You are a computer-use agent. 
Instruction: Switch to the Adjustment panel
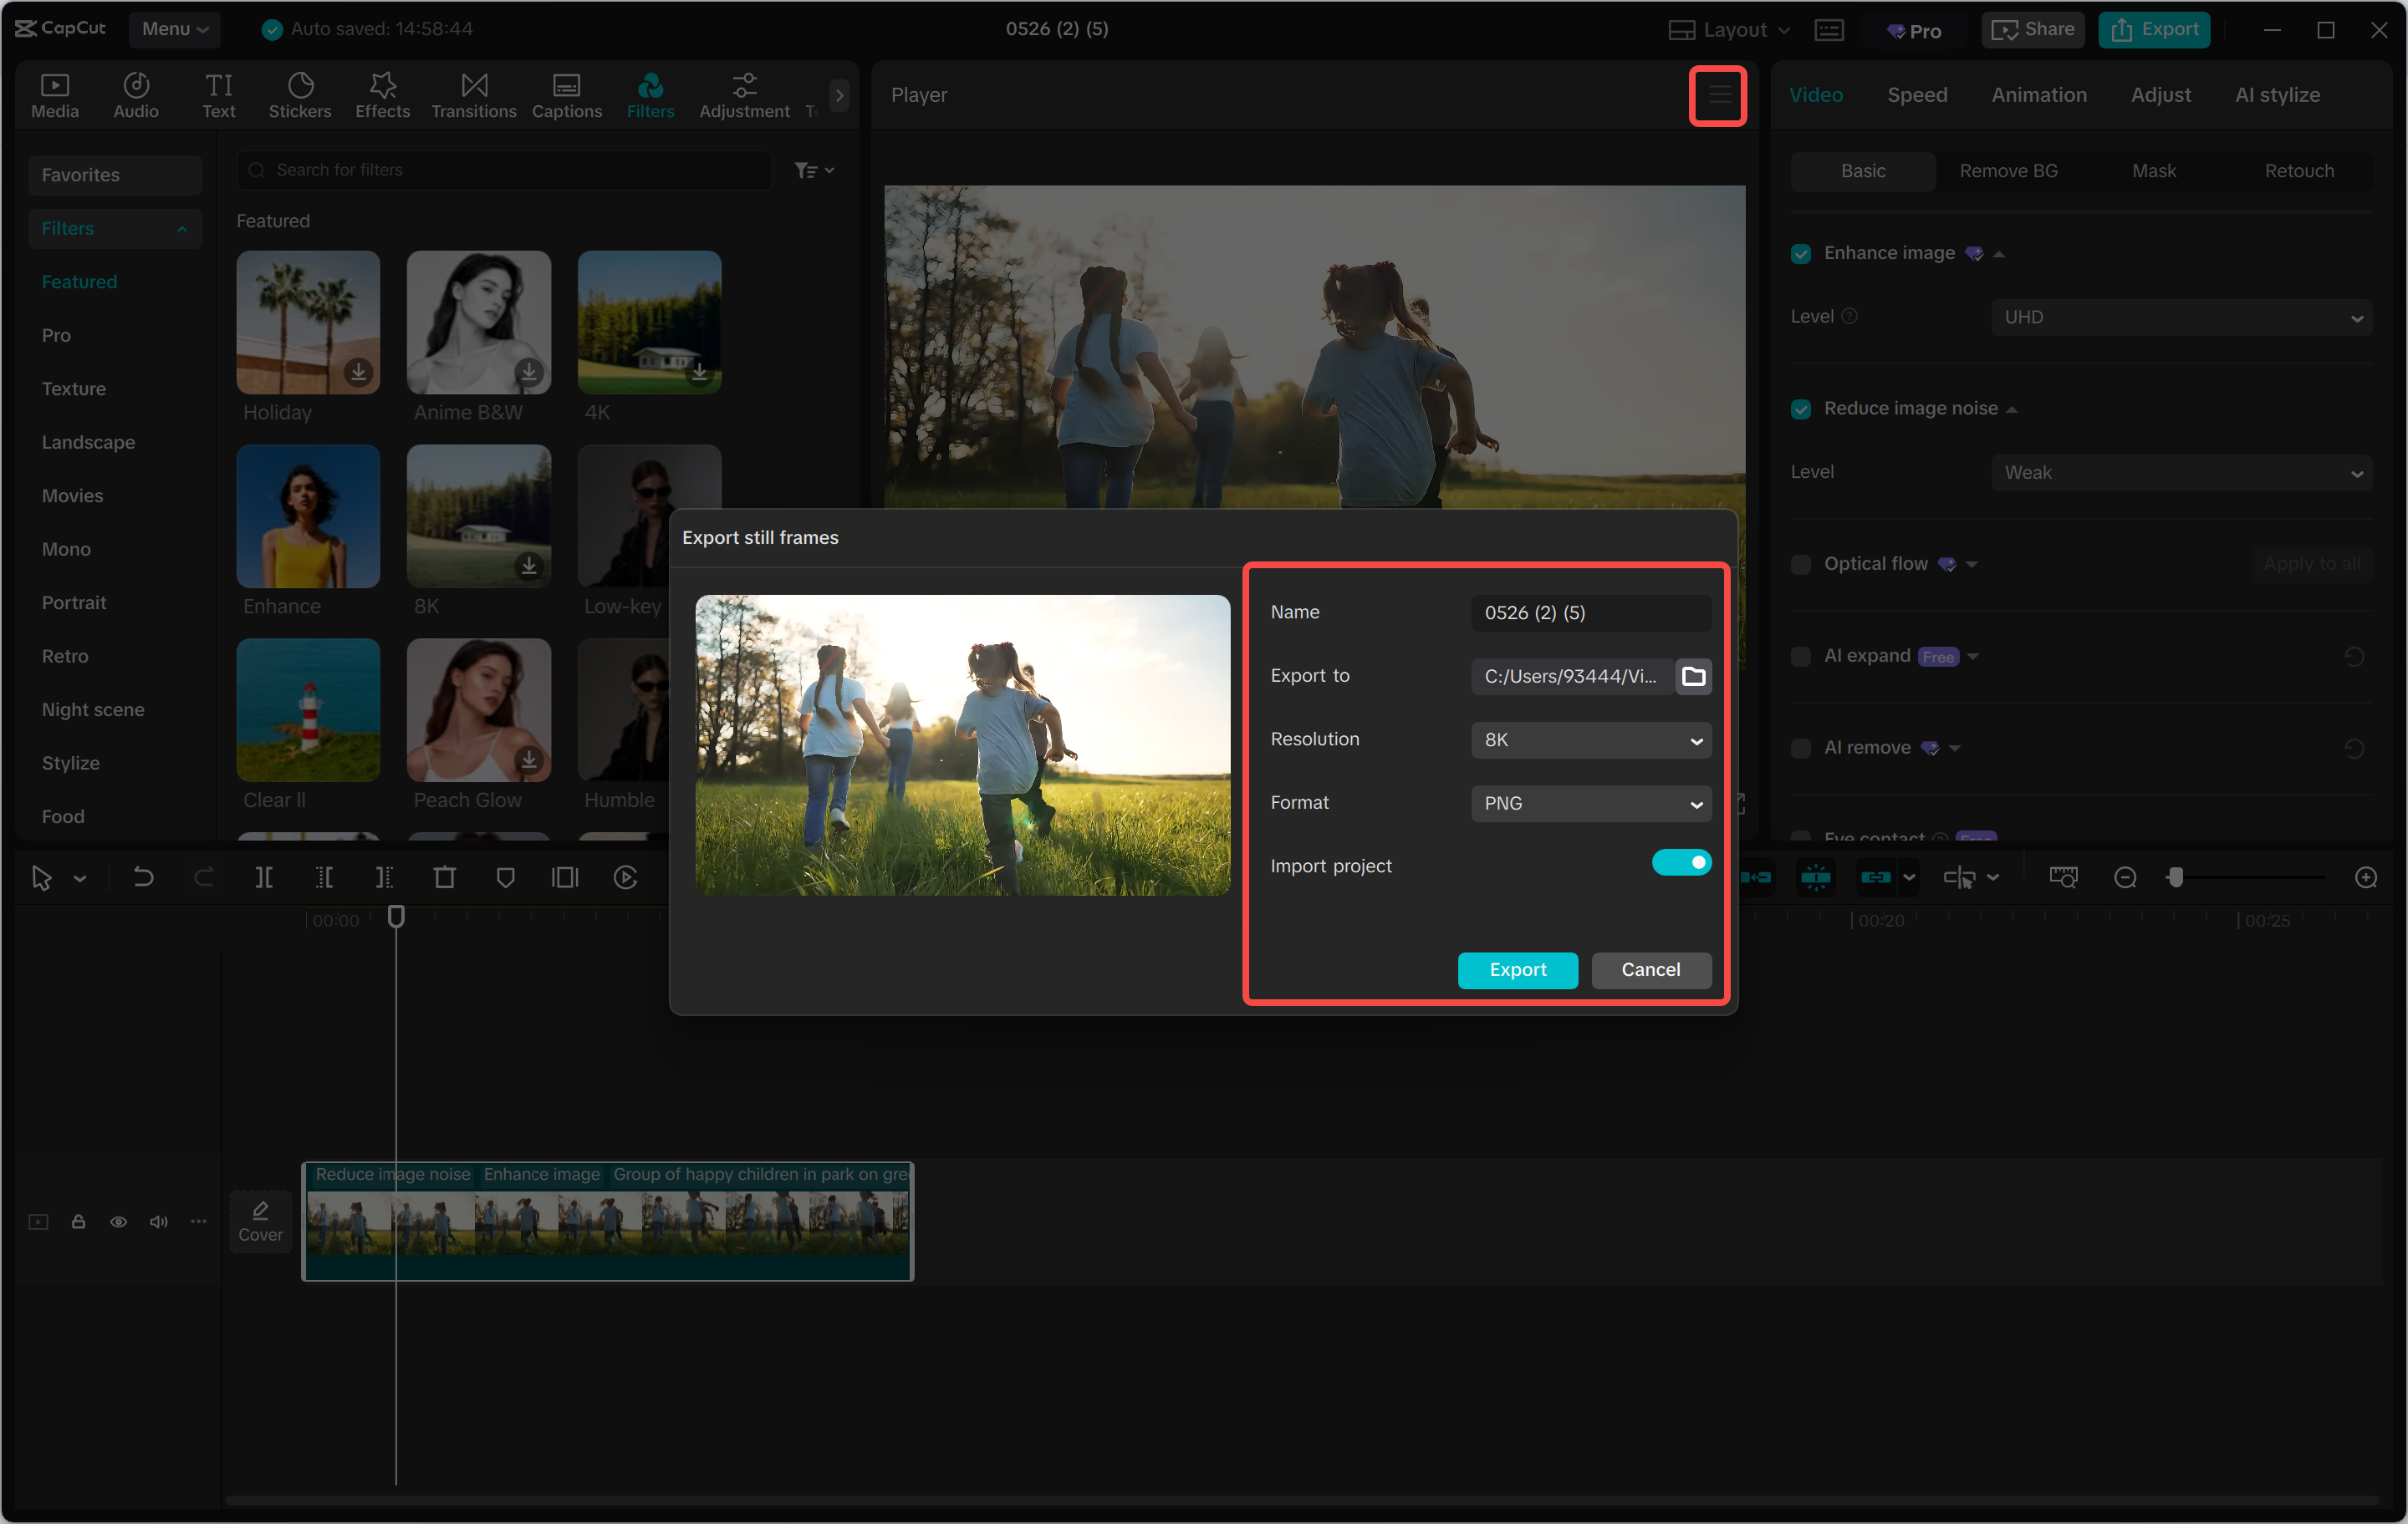point(743,95)
